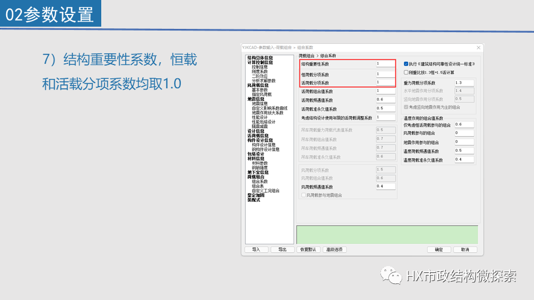Close the YJKCAD parameter dialog

click(478, 48)
